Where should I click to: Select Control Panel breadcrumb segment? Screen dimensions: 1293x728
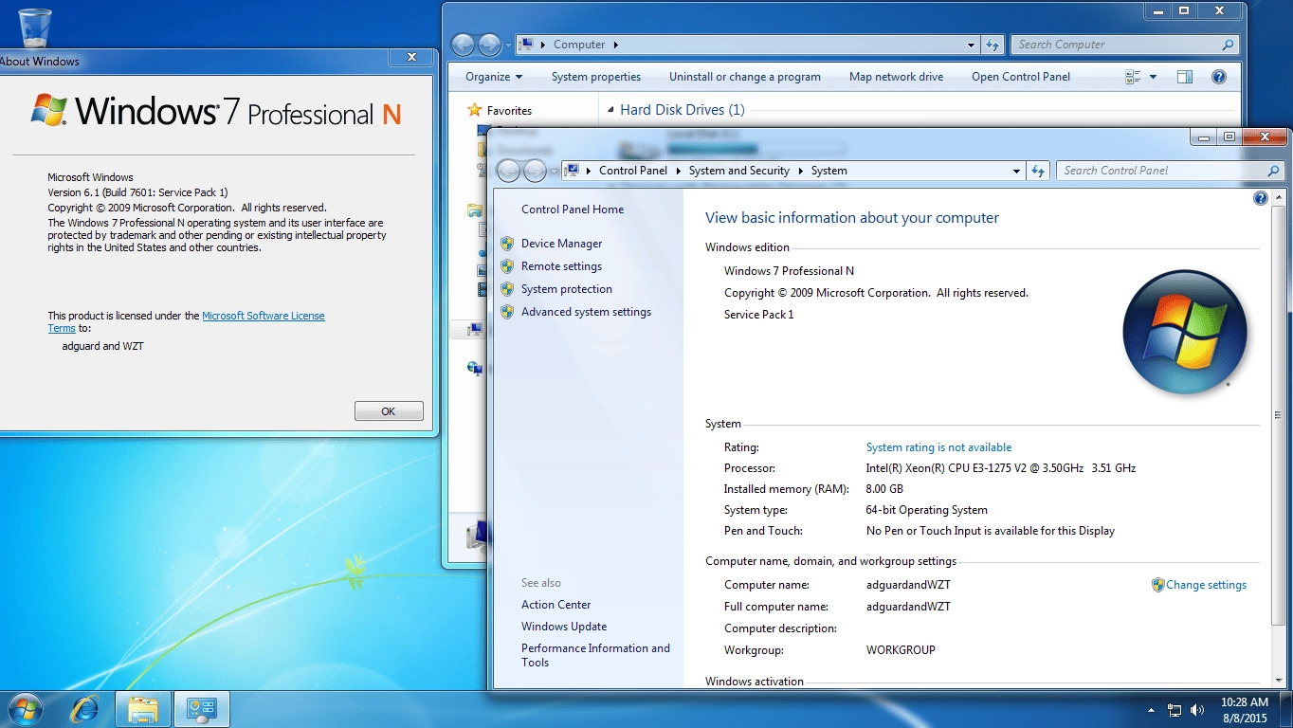pos(633,171)
